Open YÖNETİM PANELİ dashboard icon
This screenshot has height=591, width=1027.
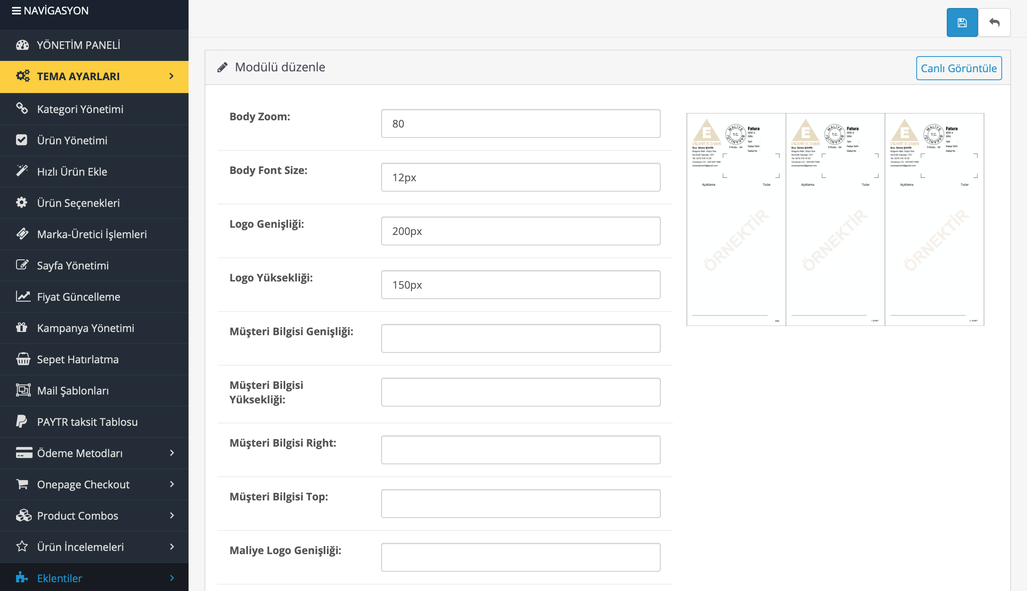click(22, 45)
